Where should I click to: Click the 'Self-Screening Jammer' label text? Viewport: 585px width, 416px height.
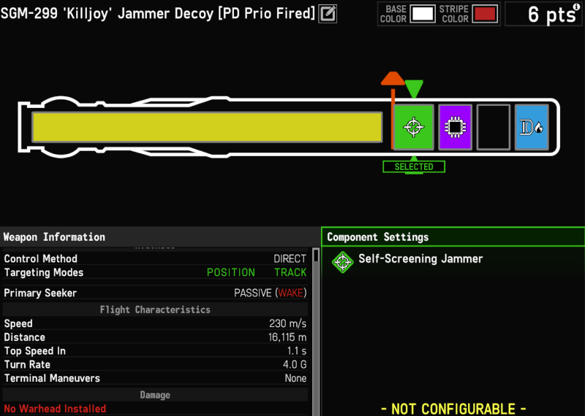tap(420, 258)
